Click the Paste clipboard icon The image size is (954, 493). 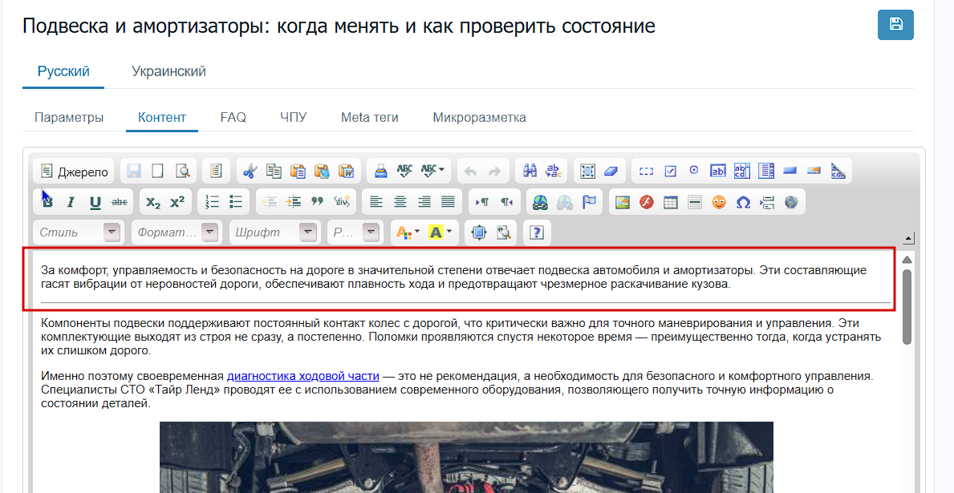(298, 172)
